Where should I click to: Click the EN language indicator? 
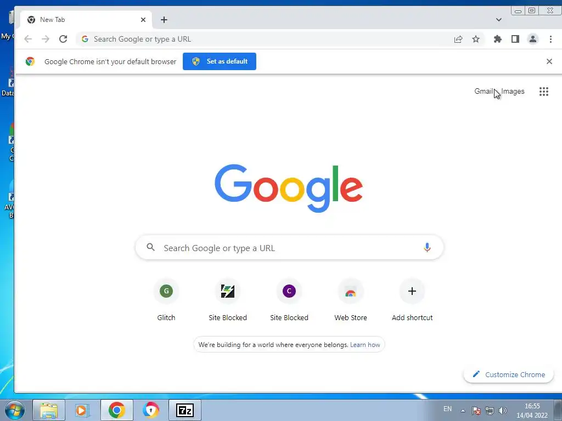(447, 409)
